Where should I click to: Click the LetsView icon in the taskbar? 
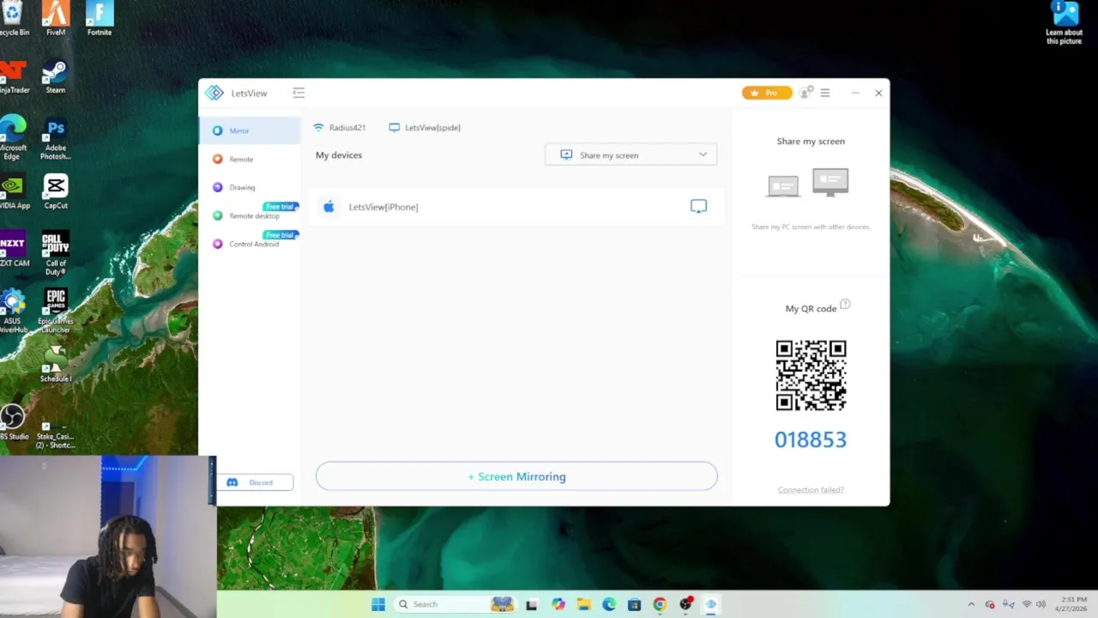pos(710,604)
